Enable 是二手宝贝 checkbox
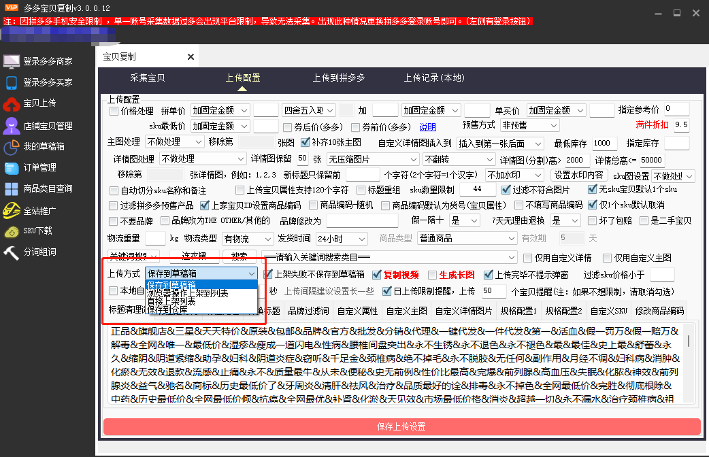 pyautogui.click(x=644, y=220)
